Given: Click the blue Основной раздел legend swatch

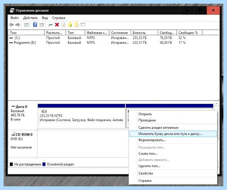Looking at the screenshot, I should (x=44, y=164).
